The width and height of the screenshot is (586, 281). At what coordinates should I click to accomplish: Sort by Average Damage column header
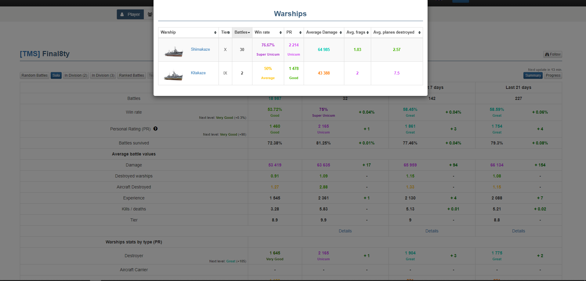pos(324,32)
